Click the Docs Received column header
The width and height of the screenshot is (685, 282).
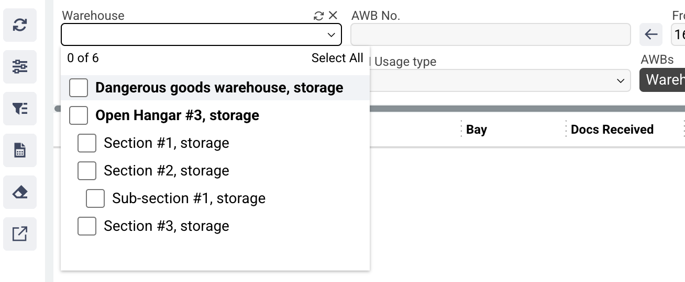(612, 130)
